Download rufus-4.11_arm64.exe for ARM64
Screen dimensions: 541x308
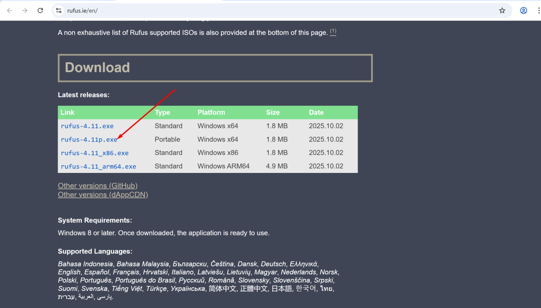click(98, 167)
